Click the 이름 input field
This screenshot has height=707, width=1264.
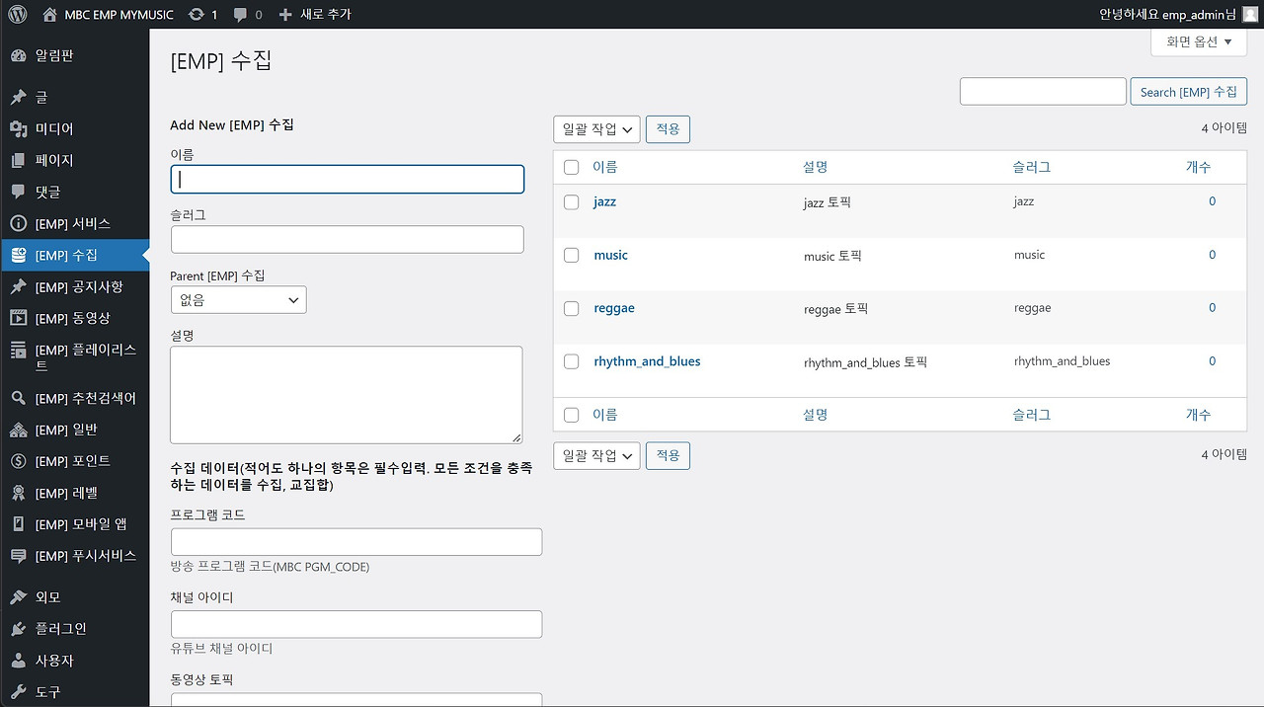347,179
